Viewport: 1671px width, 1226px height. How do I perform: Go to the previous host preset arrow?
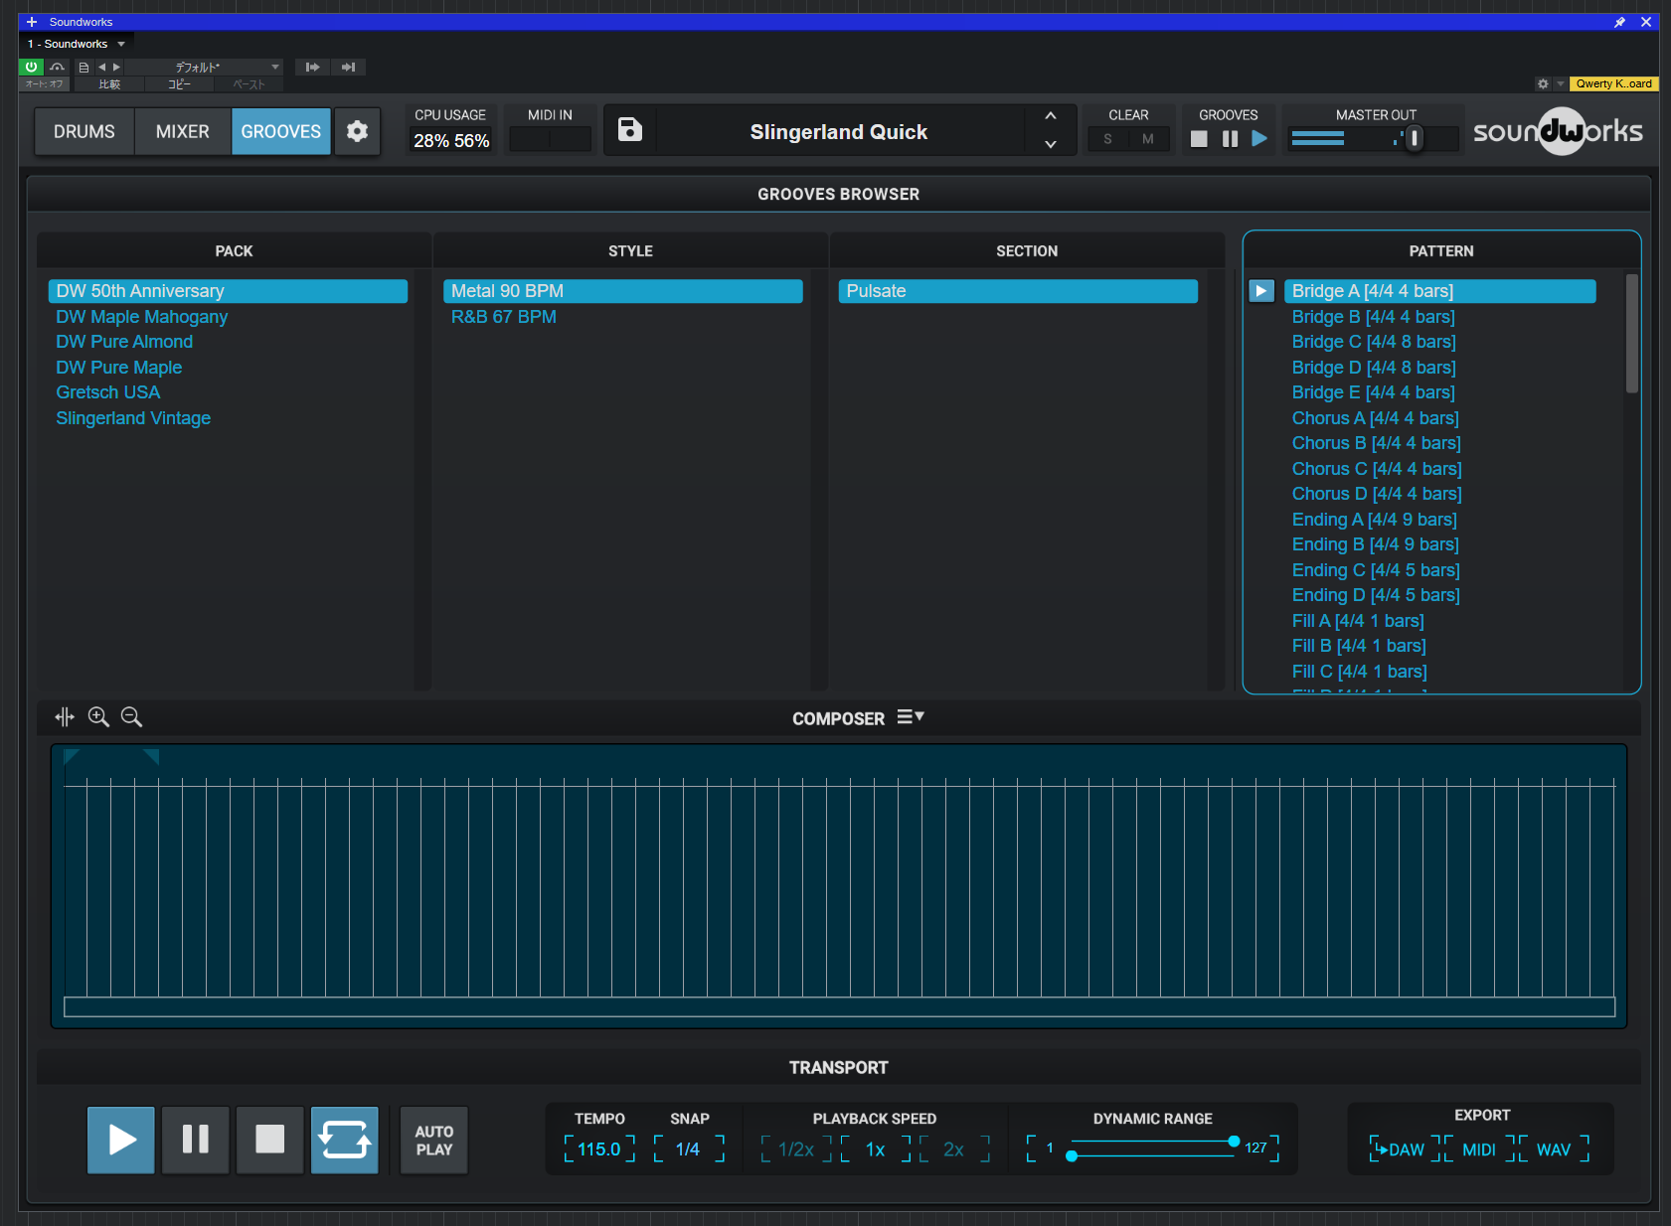tap(101, 68)
